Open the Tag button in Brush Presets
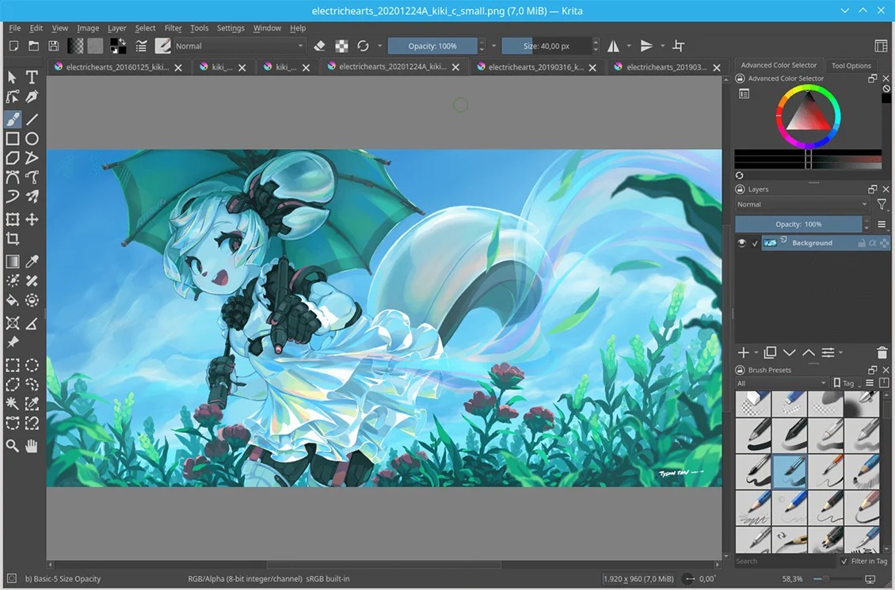 point(847,383)
